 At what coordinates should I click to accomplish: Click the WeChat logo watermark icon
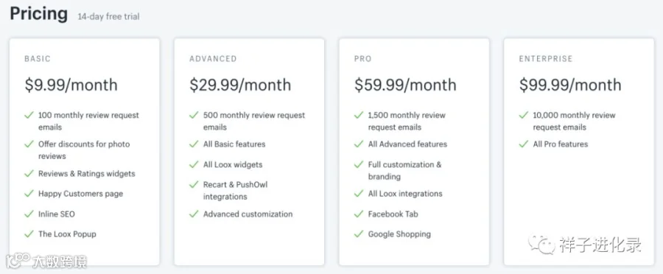[543, 245]
